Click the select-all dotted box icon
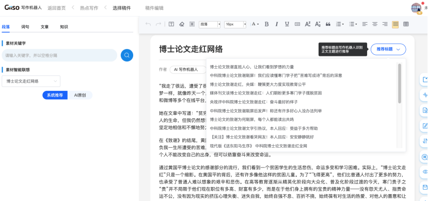 click(x=192, y=24)
